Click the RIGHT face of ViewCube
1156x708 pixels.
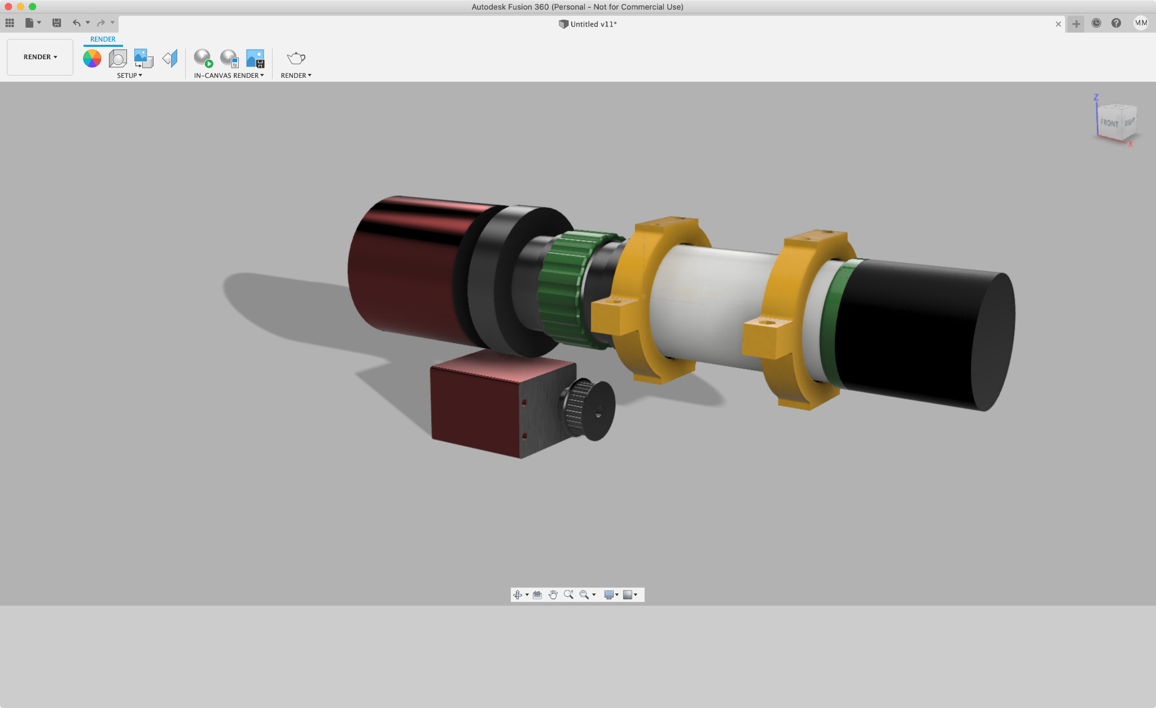click(1129, 122)
